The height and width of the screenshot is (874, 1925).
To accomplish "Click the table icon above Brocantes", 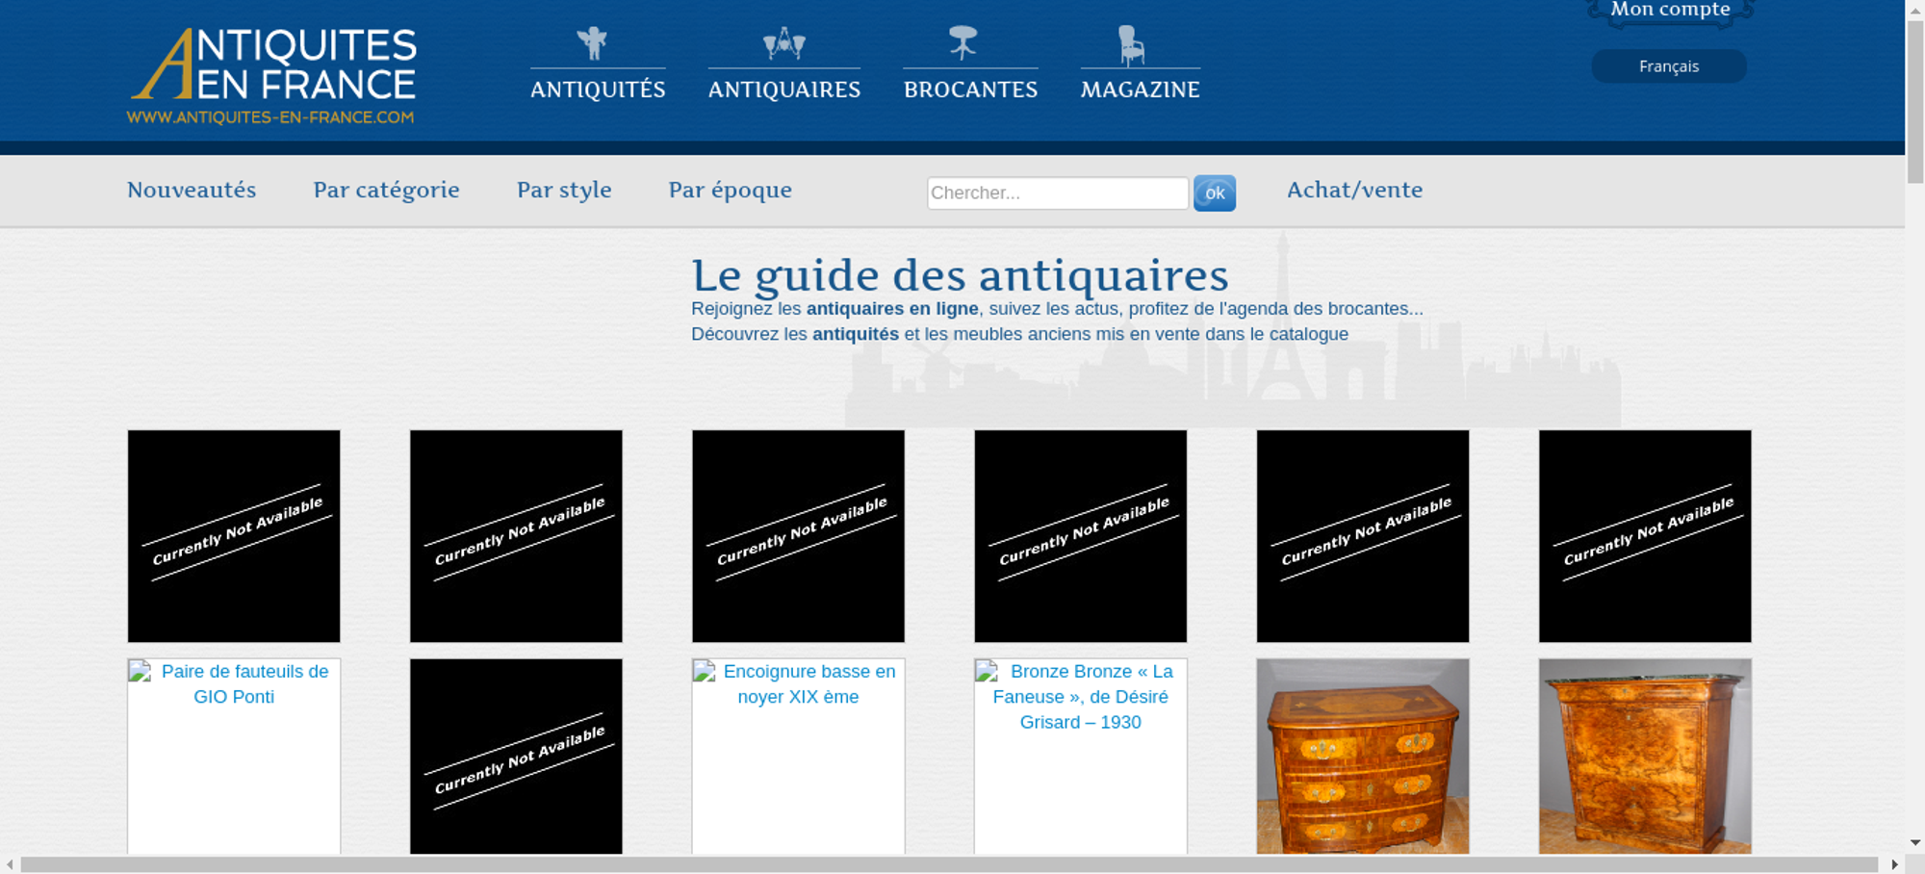I will tap(962, 43).
